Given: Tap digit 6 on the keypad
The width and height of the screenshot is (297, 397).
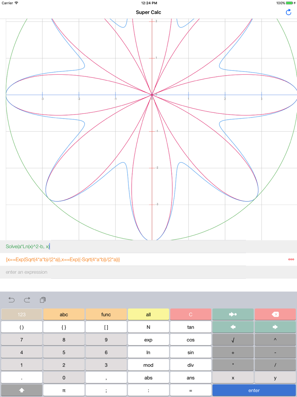Looking at the screenshot, I should 106,352.
